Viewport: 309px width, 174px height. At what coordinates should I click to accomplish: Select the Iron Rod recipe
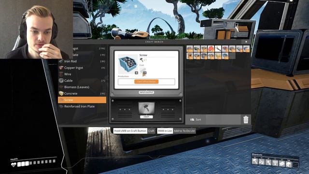tap(82, 61)
